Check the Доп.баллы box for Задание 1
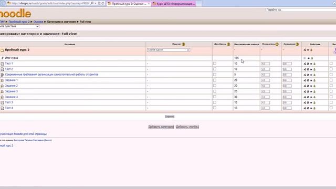The width and height of the screenshot is (336, 189). tap(215, 80)
